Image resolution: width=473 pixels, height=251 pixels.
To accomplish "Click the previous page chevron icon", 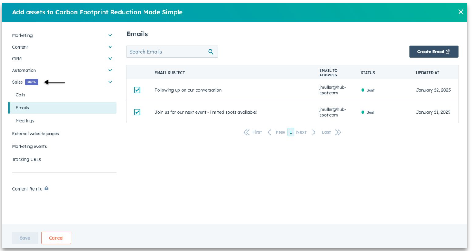I will (269, 132).
